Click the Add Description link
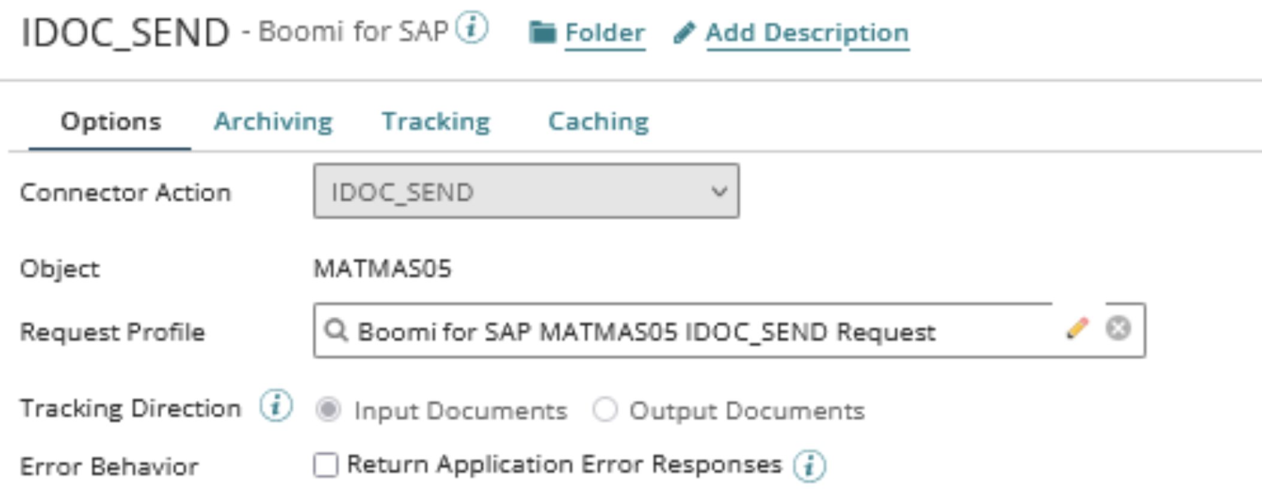The image size is (1262, 503). 807,32
